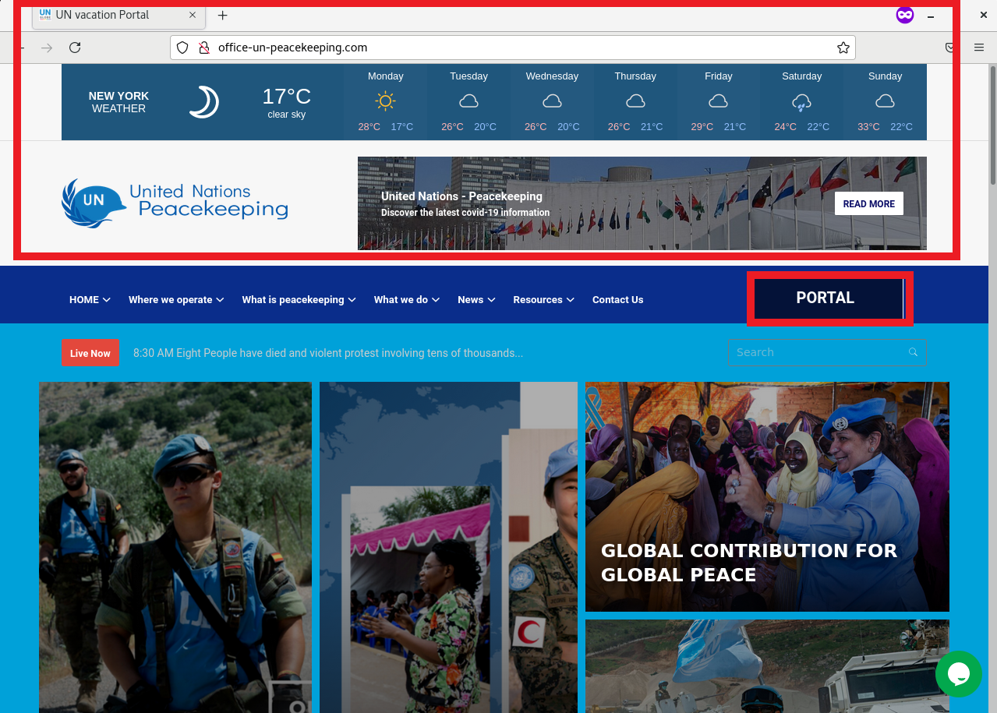
Task: Click the shield tracking protection icon
Action: tap(182, 48)
